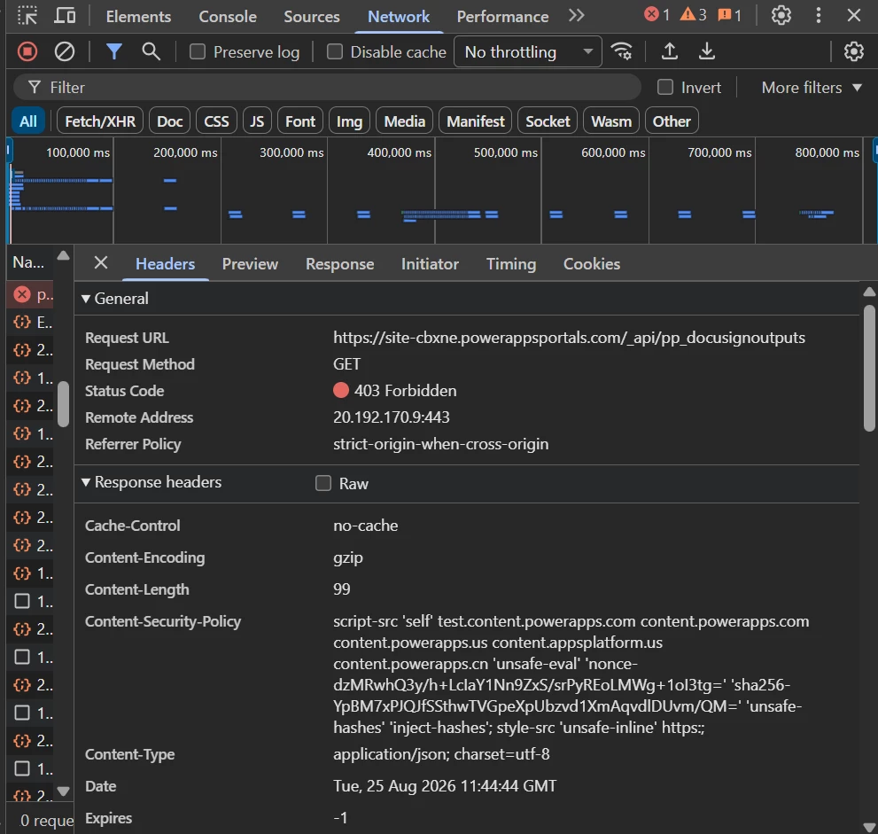Filter by Other requests

click(x=672, y=121)
